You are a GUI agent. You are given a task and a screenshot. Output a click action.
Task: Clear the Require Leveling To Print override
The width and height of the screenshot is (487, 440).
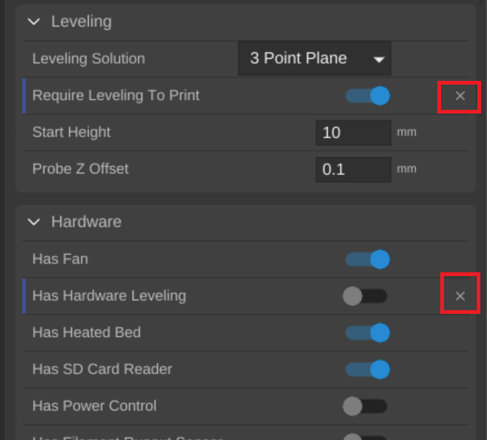(460, 96)
